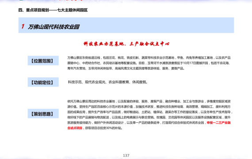Click red highlighted text 申报一二三产业融合
This screenshot has height=159, width=252.
(218, 123)
